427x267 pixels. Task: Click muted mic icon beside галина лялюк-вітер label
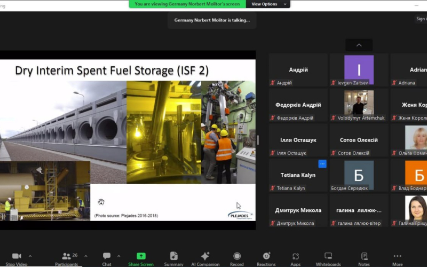click(333, 223)
